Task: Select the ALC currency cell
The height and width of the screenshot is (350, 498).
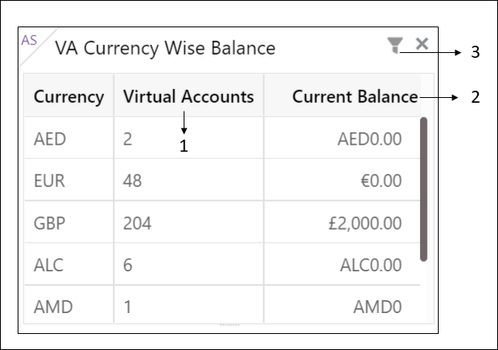Action: [69, 265]
